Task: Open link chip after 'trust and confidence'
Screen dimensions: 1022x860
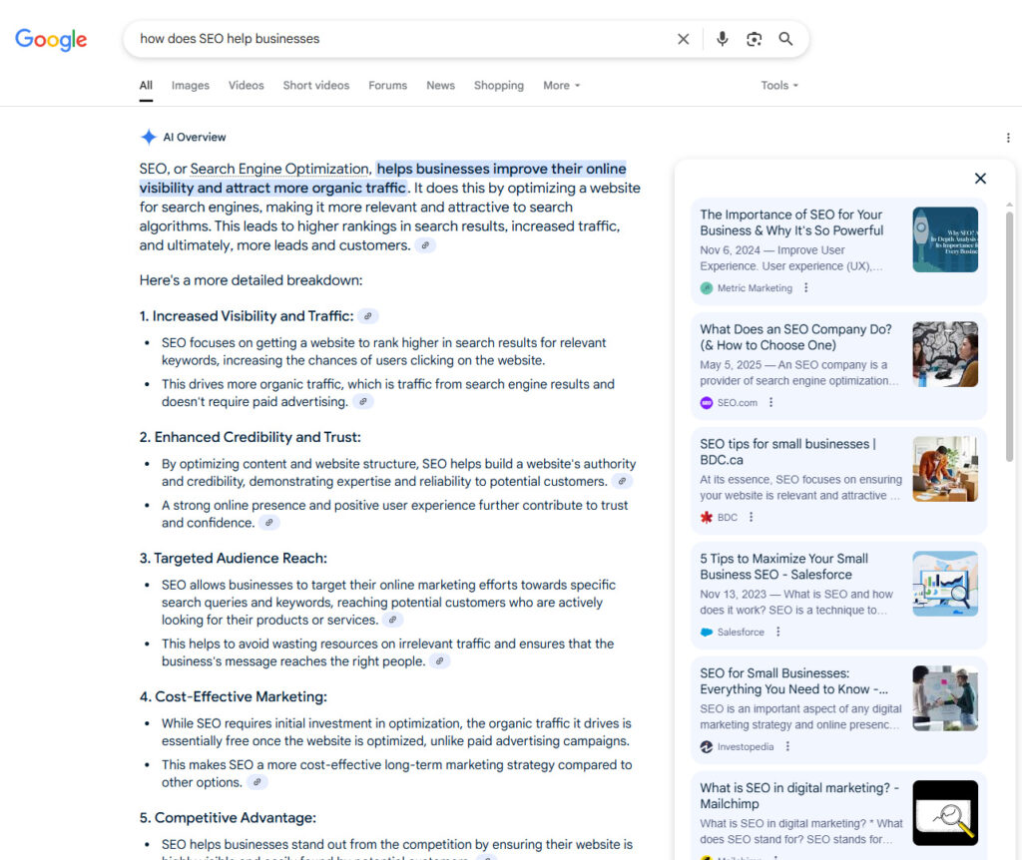Action: [268, 523]
